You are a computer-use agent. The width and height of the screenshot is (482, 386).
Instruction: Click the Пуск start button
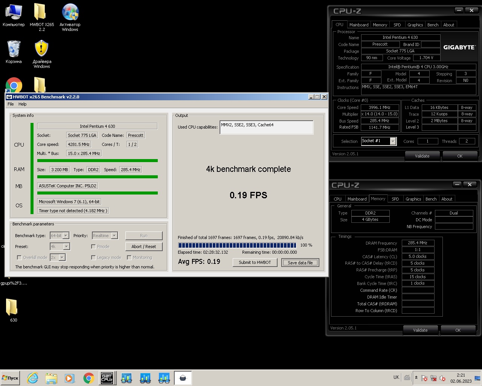pos(10,378)
